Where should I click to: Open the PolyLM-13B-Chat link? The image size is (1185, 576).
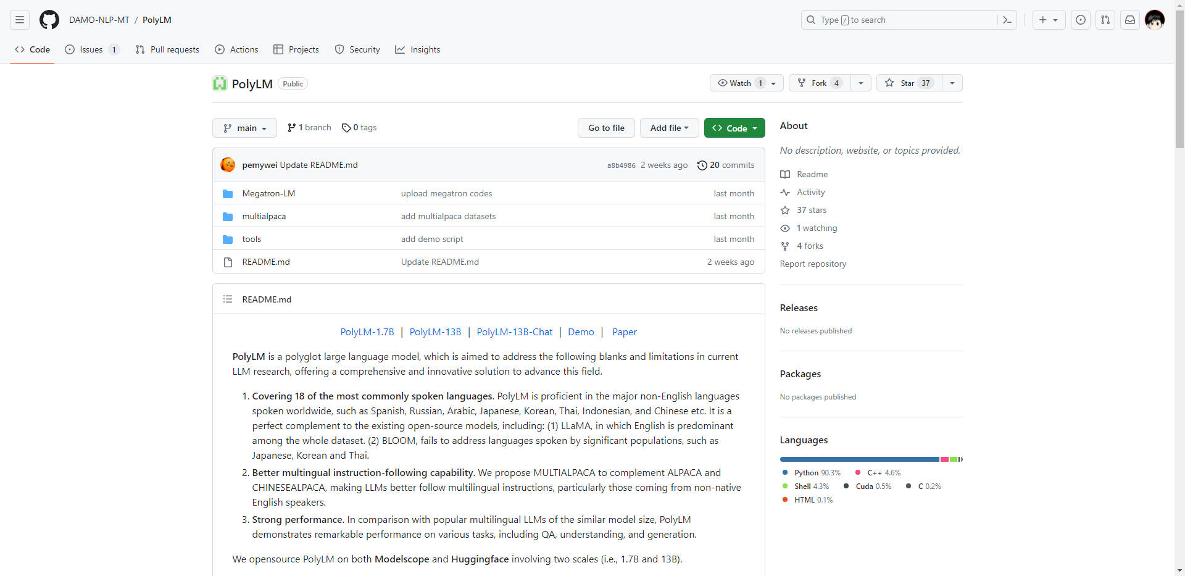pos(514,332)
